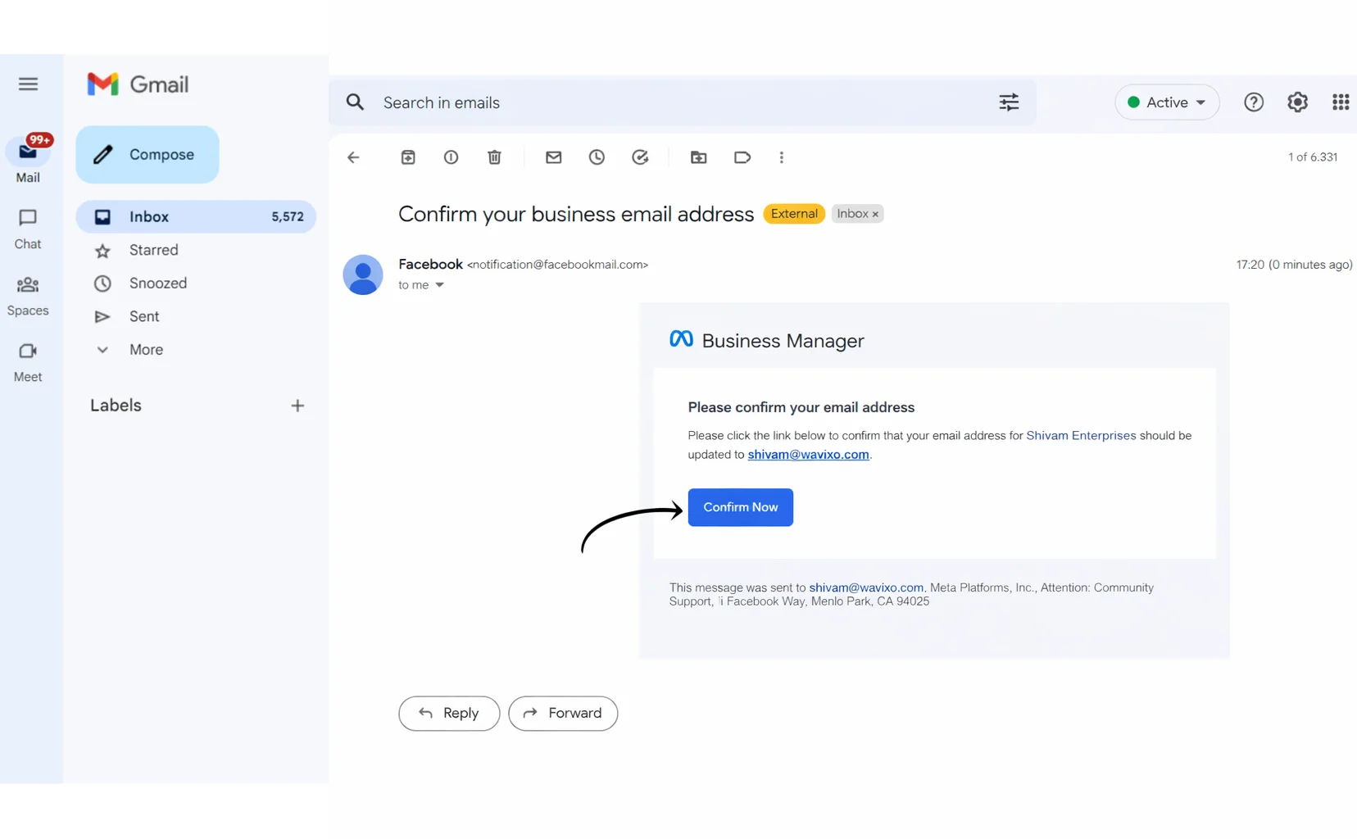This screenshot has width=1357, height=839.
Task: Open advanced search options with the sliders icon
Action: (x=1009, y=102)
